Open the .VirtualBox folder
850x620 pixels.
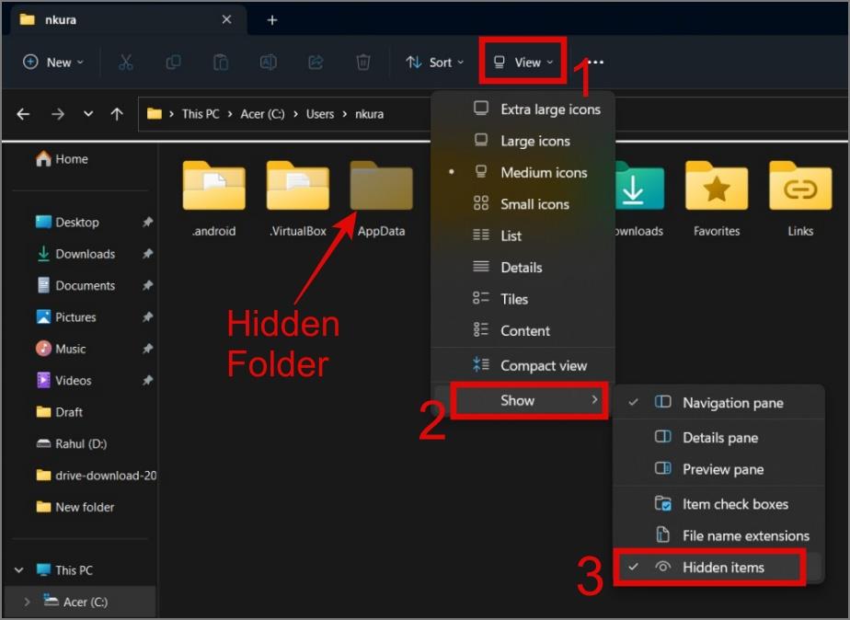pos(298,199)
